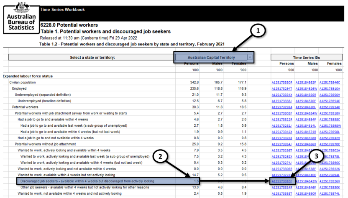The image size is (348, 198).
Task: Open time series link A125178898W
Action: (x=330, y=126)
